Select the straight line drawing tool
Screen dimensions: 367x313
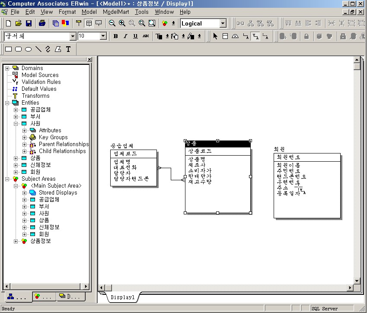(x=38, y=49)
